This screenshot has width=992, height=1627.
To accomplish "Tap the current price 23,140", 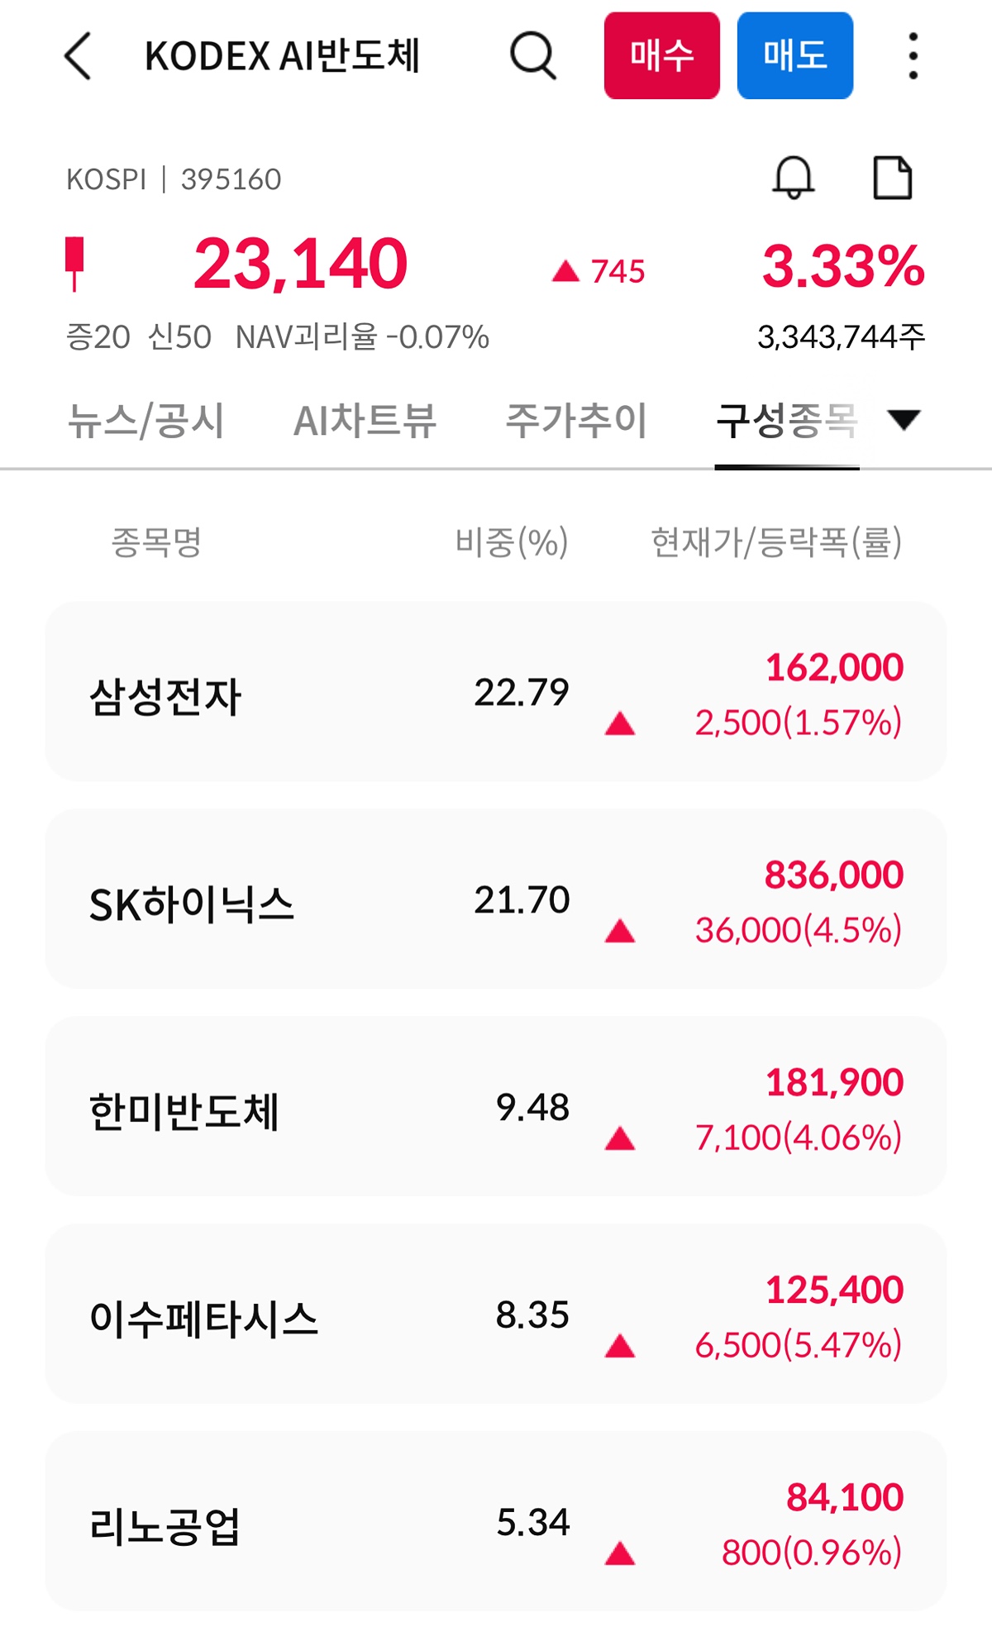I will point(300,264).
